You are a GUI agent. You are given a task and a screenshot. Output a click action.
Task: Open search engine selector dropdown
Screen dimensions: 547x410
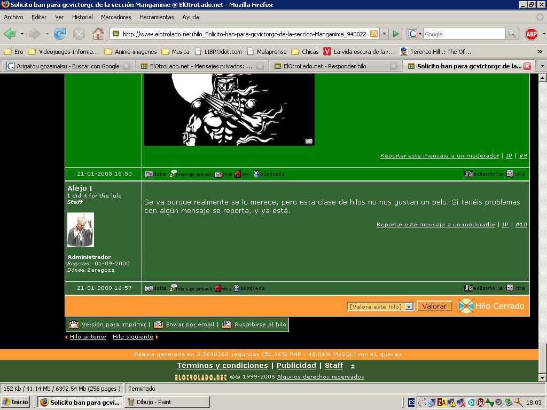pos(415,34)
